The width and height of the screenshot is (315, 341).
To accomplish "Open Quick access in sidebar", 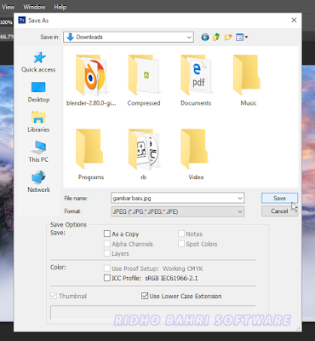I will click(38, 62).
